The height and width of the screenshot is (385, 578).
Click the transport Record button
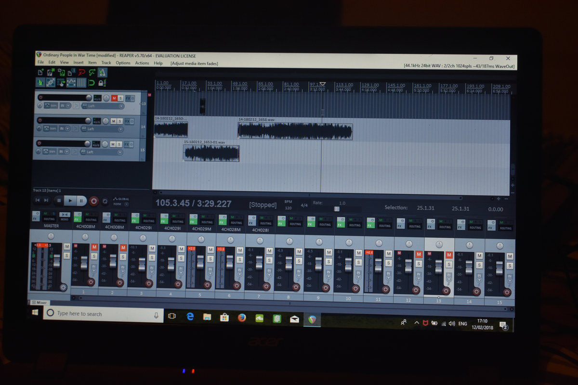(94, 201)
